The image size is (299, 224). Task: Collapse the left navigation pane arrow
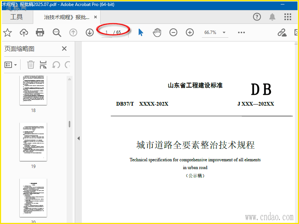78,138
